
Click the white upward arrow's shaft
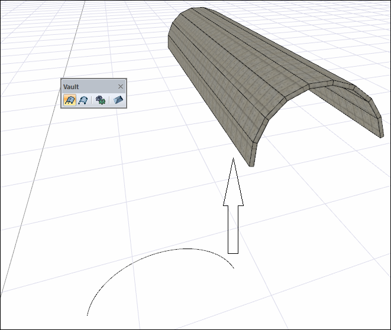click(233, 230)
